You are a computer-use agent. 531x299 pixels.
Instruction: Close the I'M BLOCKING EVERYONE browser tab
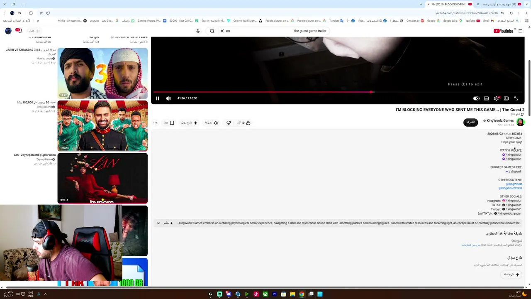pyautogui.click(x=429, y=4)
